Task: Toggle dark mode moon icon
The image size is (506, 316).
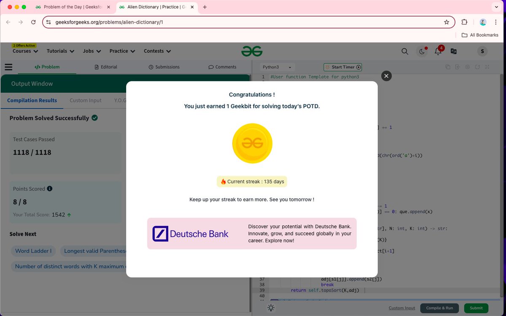Action: click(x=422, y=51)
